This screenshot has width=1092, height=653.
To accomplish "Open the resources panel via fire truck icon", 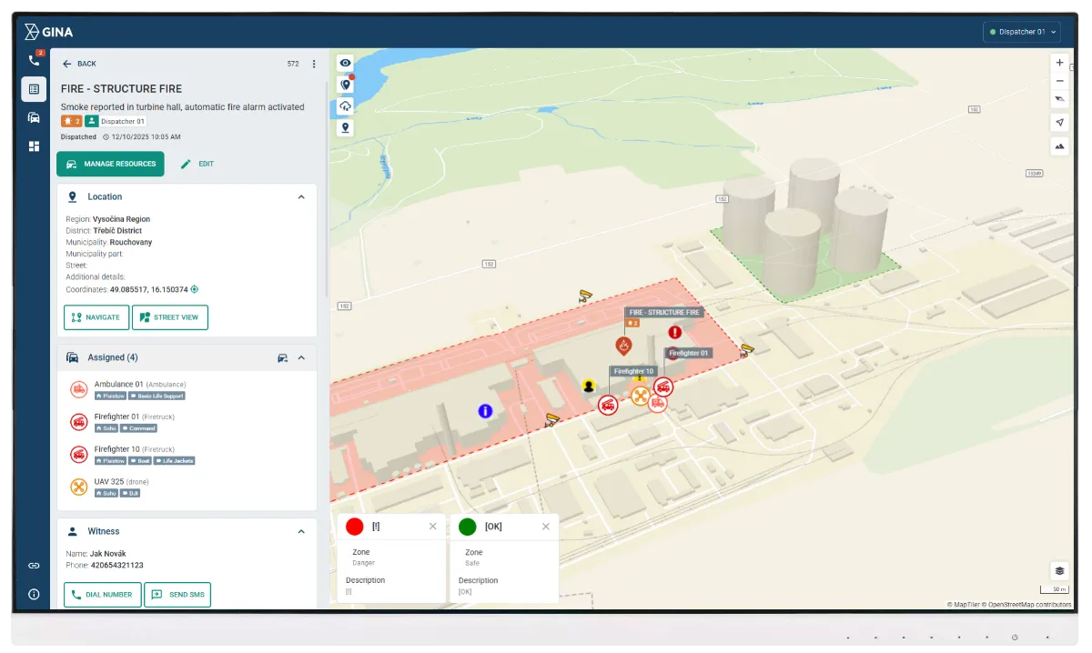I will (34, 118).
